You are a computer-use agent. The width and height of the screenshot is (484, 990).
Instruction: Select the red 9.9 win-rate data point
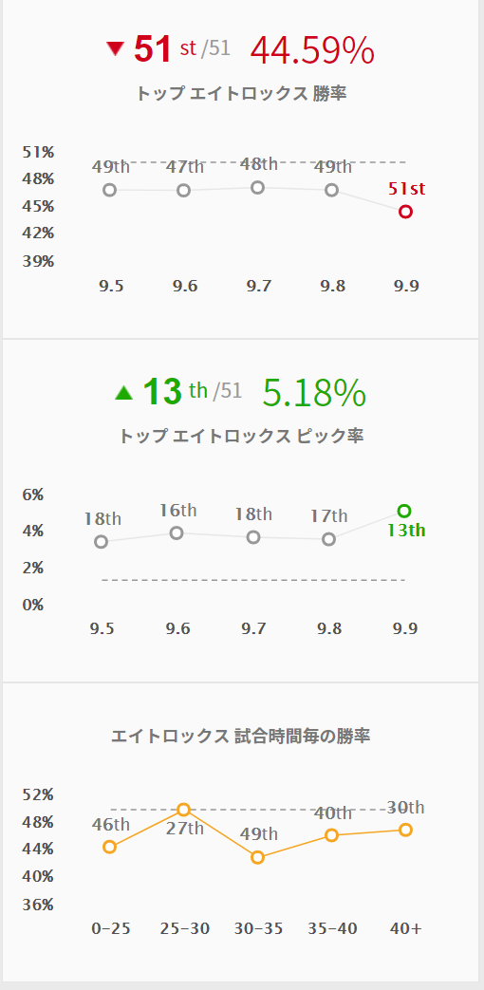click(x=406, y=212)
